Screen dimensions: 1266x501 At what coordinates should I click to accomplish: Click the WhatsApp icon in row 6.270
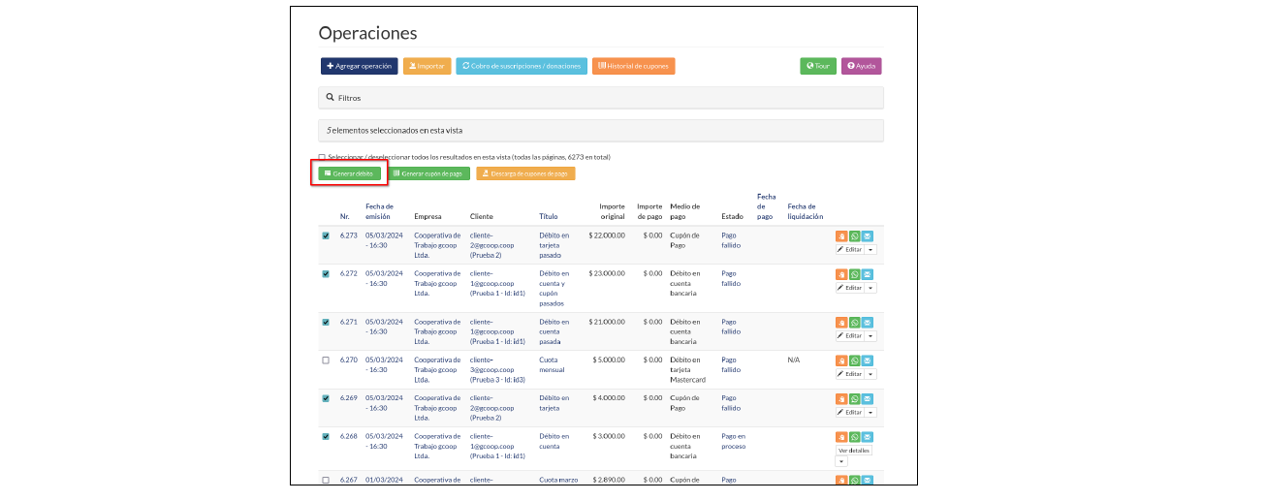tap(855, 360)
